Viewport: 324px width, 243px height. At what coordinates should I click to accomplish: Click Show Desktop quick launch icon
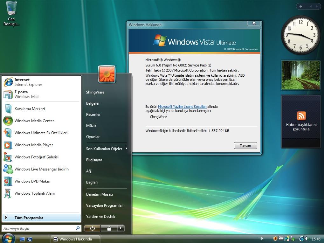(22, 239)
